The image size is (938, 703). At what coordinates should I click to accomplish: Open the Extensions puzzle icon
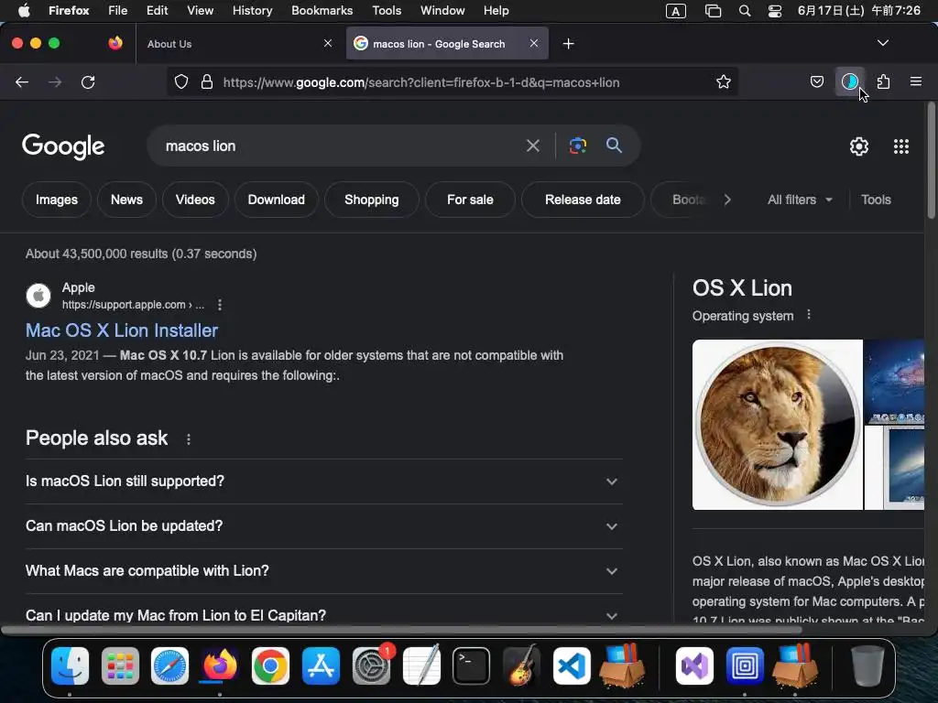pyautogui.click(x=883, y=81)
